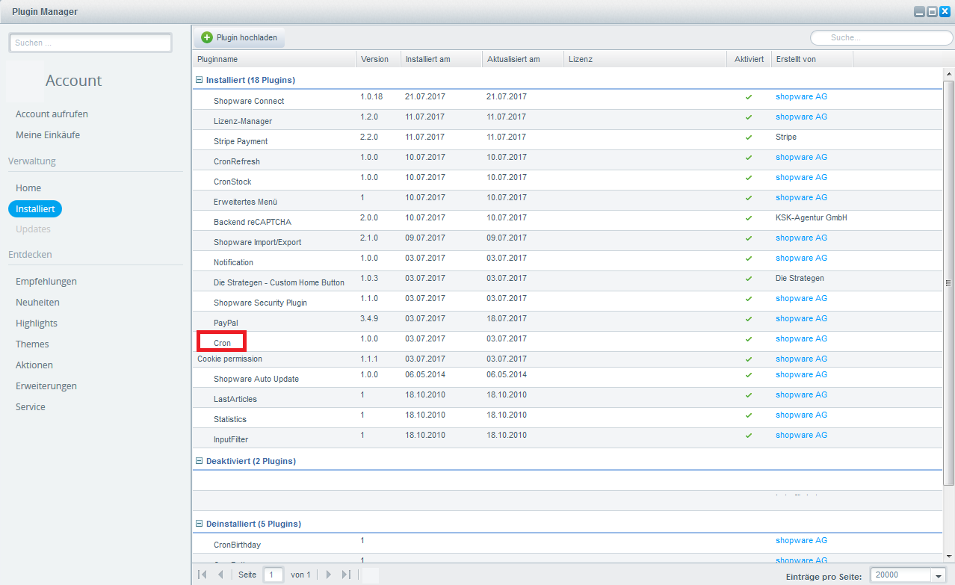Open Service in sidebar
The image size is (955, 585).
point(31,407)
